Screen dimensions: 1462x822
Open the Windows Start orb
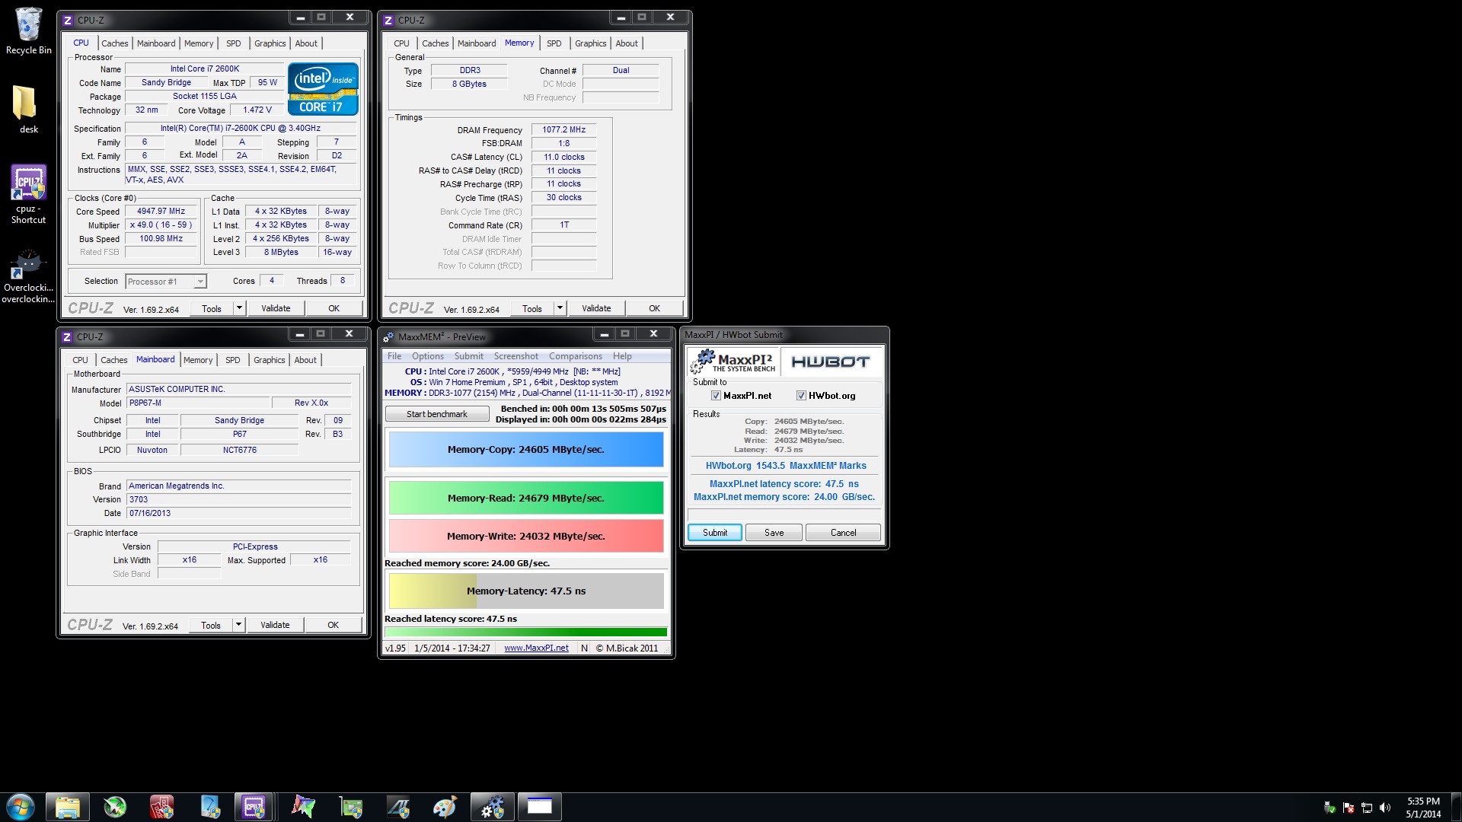point(21,807)
